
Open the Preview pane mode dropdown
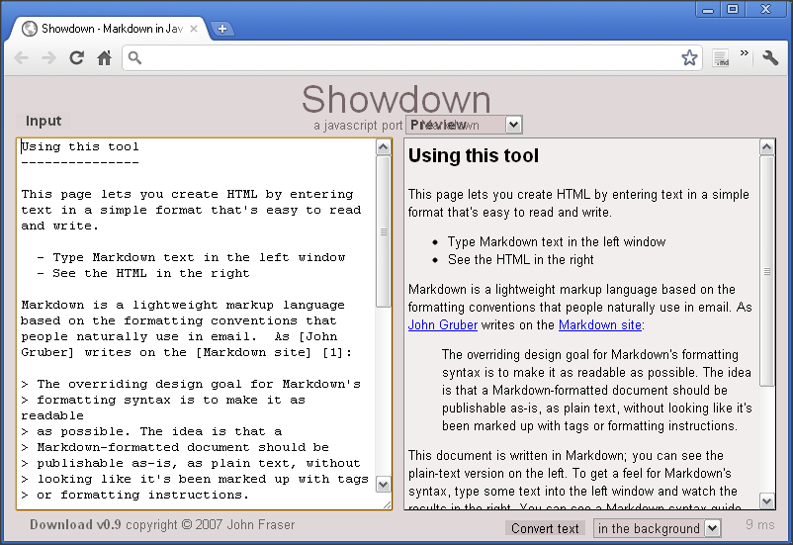464,125
